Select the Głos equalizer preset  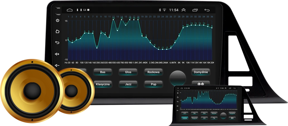click(x=128, y=72)
